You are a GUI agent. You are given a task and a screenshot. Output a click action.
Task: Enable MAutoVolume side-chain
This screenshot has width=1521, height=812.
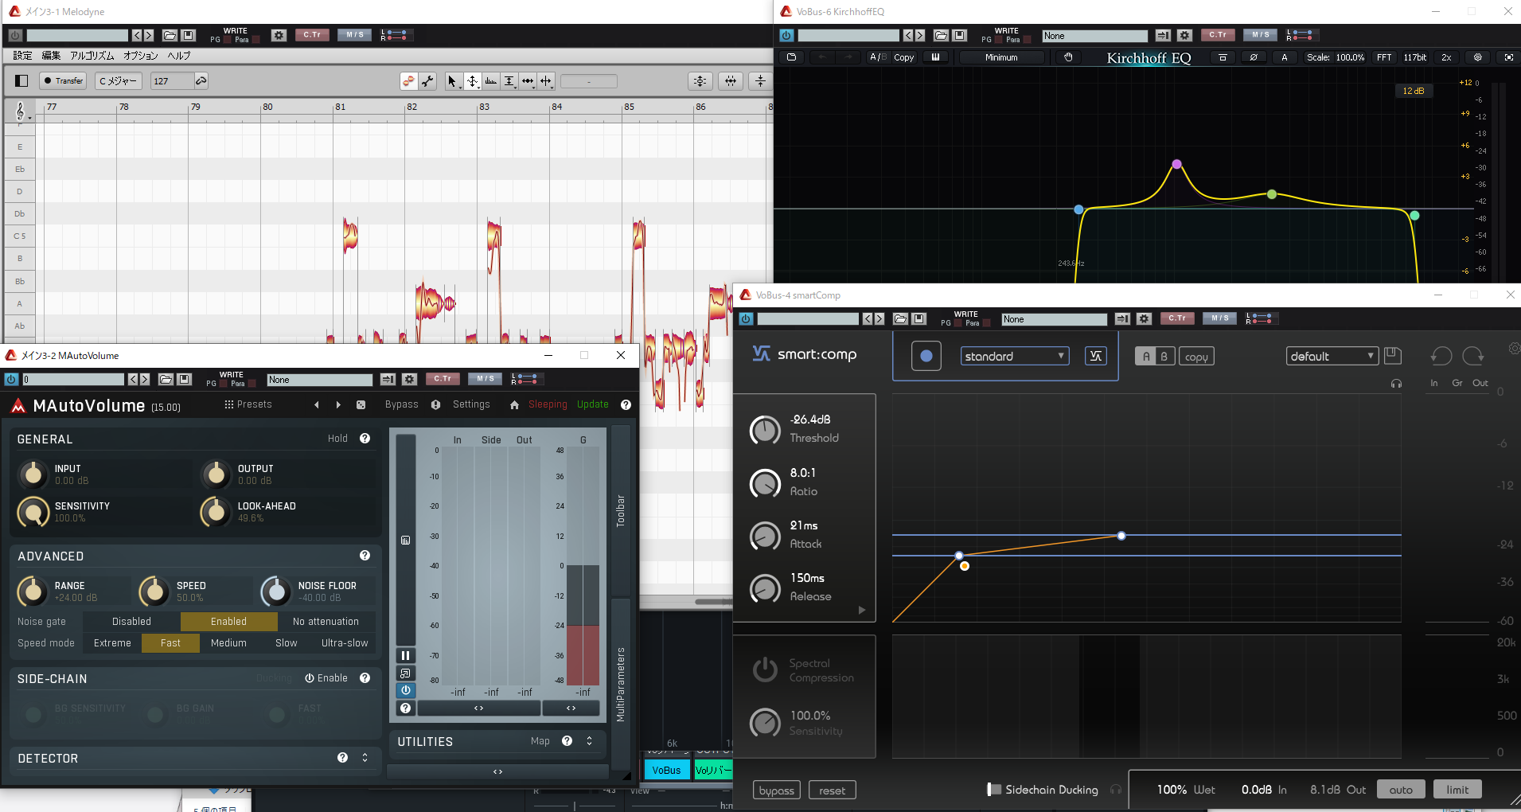(x=326, y=678)
